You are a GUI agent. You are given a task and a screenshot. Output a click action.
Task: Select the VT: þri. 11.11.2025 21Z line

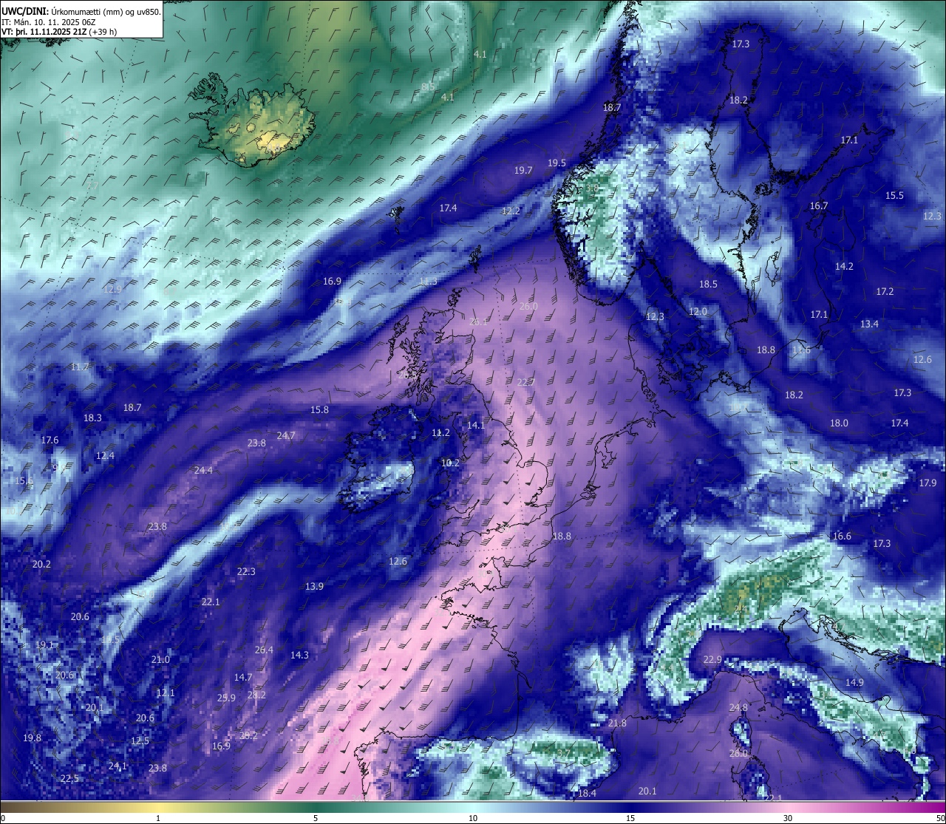pyautogui.click(x=58, y=33)
